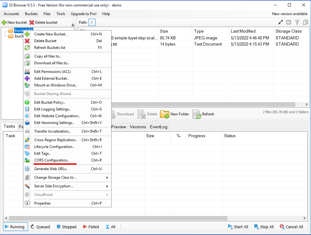The width and height of the screenshot is (311, 235).
Task: Toggle the Stopped tasks filter
Action: (67, 227)
